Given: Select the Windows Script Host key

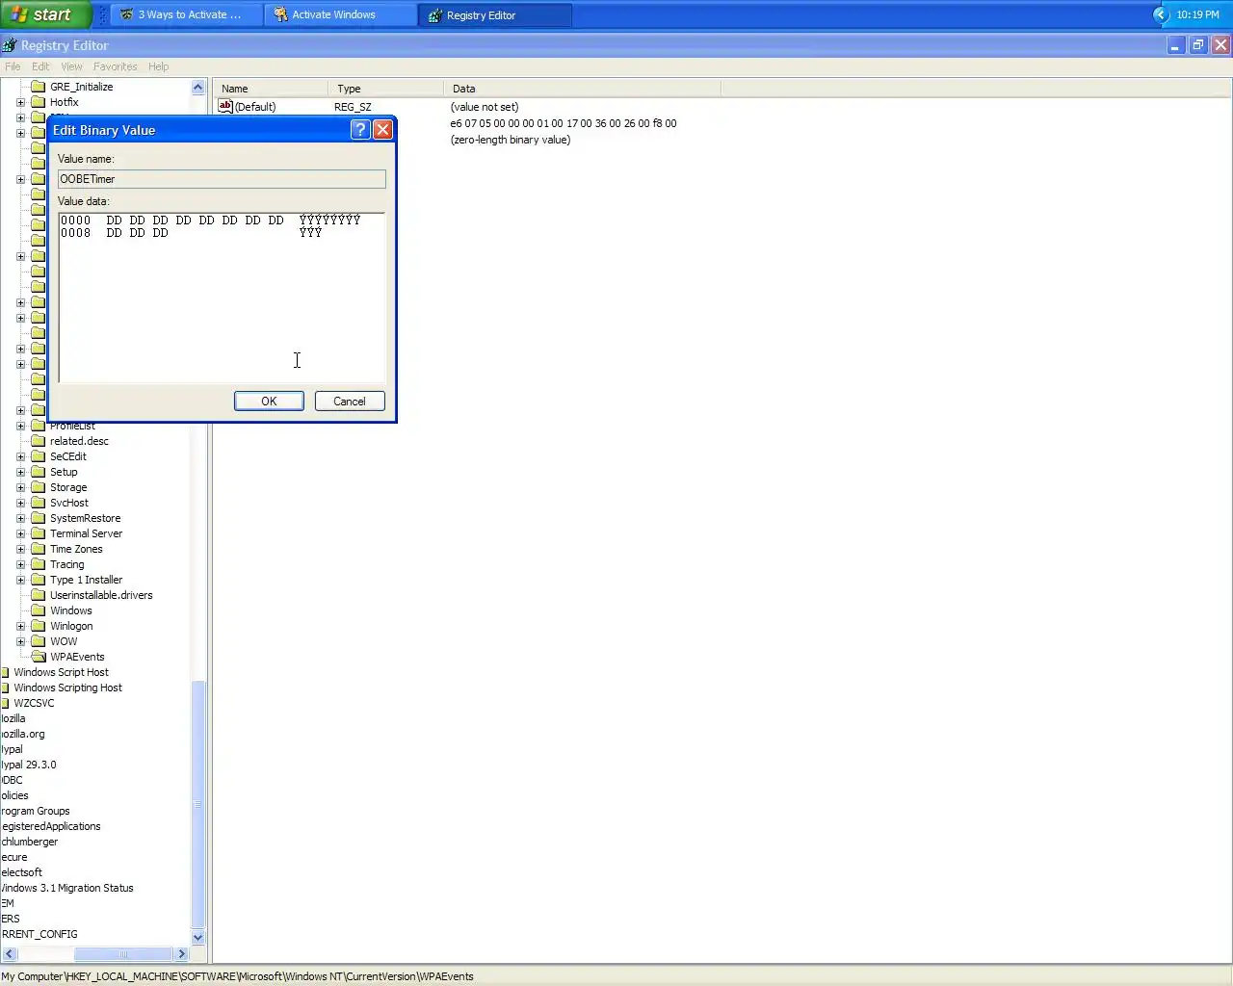Looking at the screenshot, I should [x=61, y=672].
